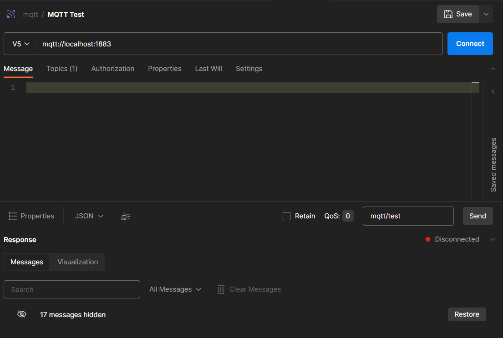Click Clear Messages with trash icon
Screen dimensions: 503x338
click(249, 289)
